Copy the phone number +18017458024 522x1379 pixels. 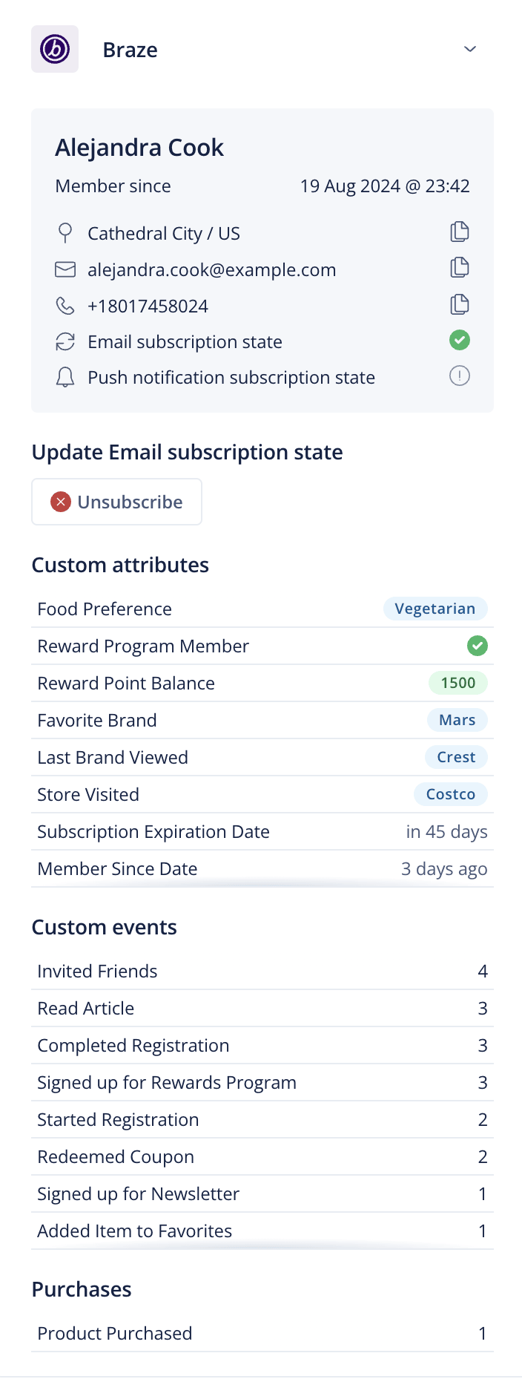click(460, 304)
